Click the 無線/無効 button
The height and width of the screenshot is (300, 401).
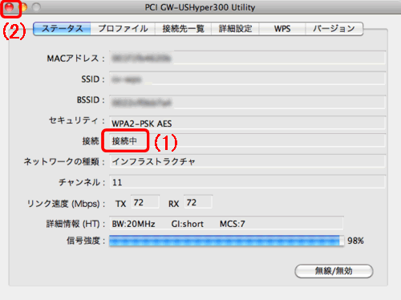click(334, 271)
